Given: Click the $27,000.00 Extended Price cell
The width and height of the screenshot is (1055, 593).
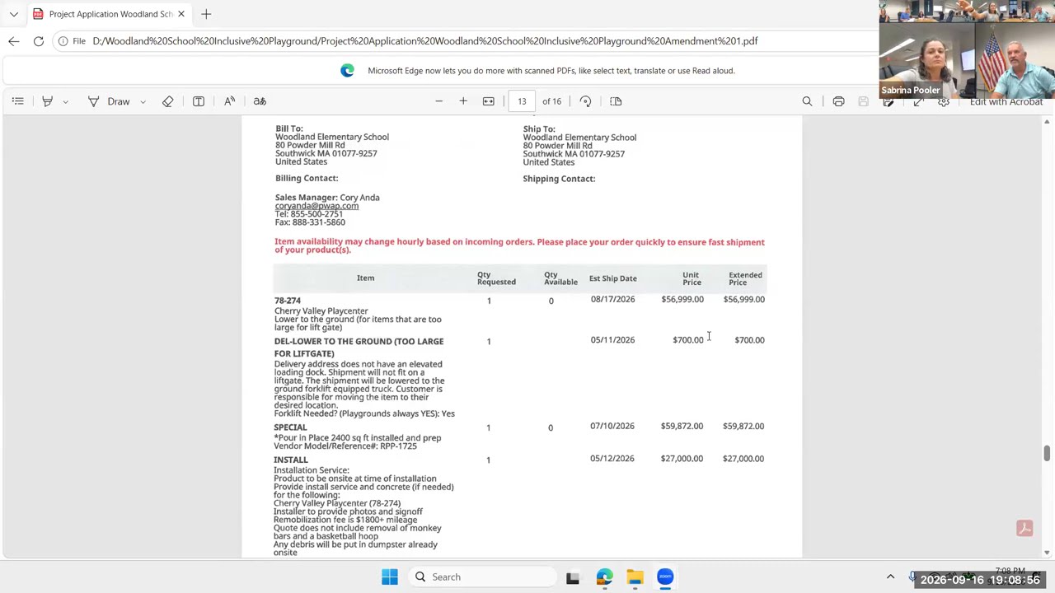Looking at the screenshot, I should (x=743, y=459).
